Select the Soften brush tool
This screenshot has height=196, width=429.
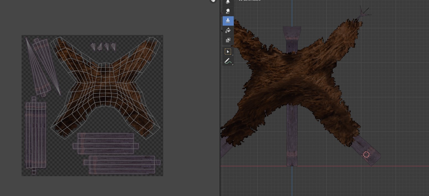pyautogui.click(x=228, y=2)
